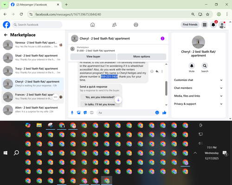Open conversation information purple icon

[x=162, y=38]
